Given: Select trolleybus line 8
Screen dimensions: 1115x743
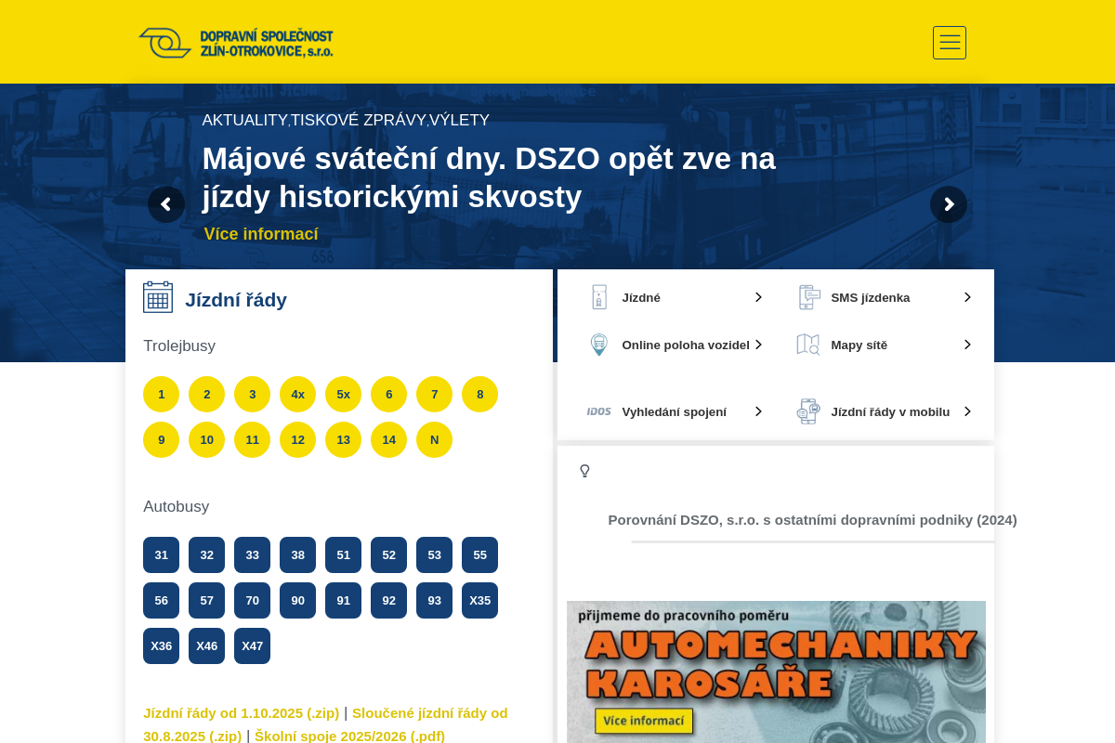Looking at the screenshot, I should pyautogui.click(x=479, y=394).
